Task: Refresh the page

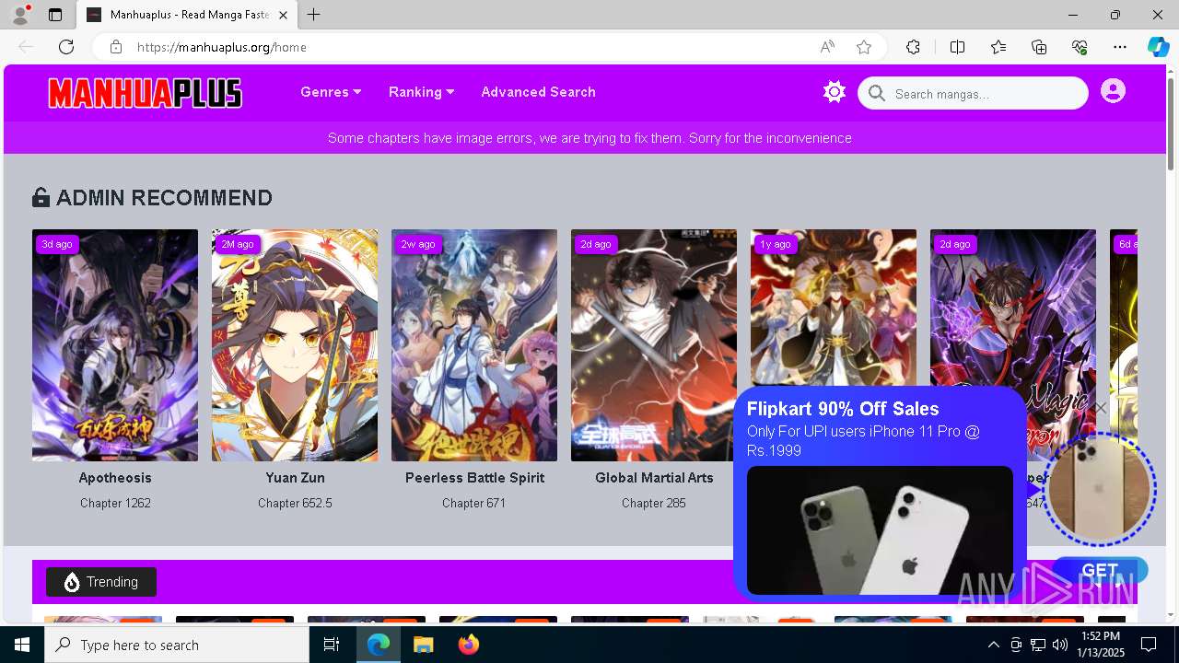Action: click(x=66, y=47)
